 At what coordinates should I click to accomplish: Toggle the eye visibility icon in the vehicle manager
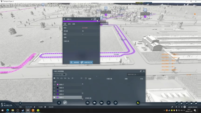(x=82, y=78)
